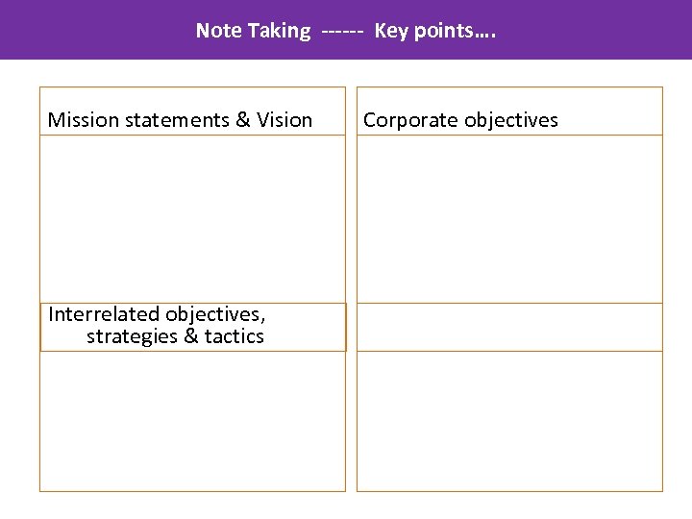Click the empty notes box under "Interrelated objectives"
This screenshot has width=692, height=519.
pos(192,421)
